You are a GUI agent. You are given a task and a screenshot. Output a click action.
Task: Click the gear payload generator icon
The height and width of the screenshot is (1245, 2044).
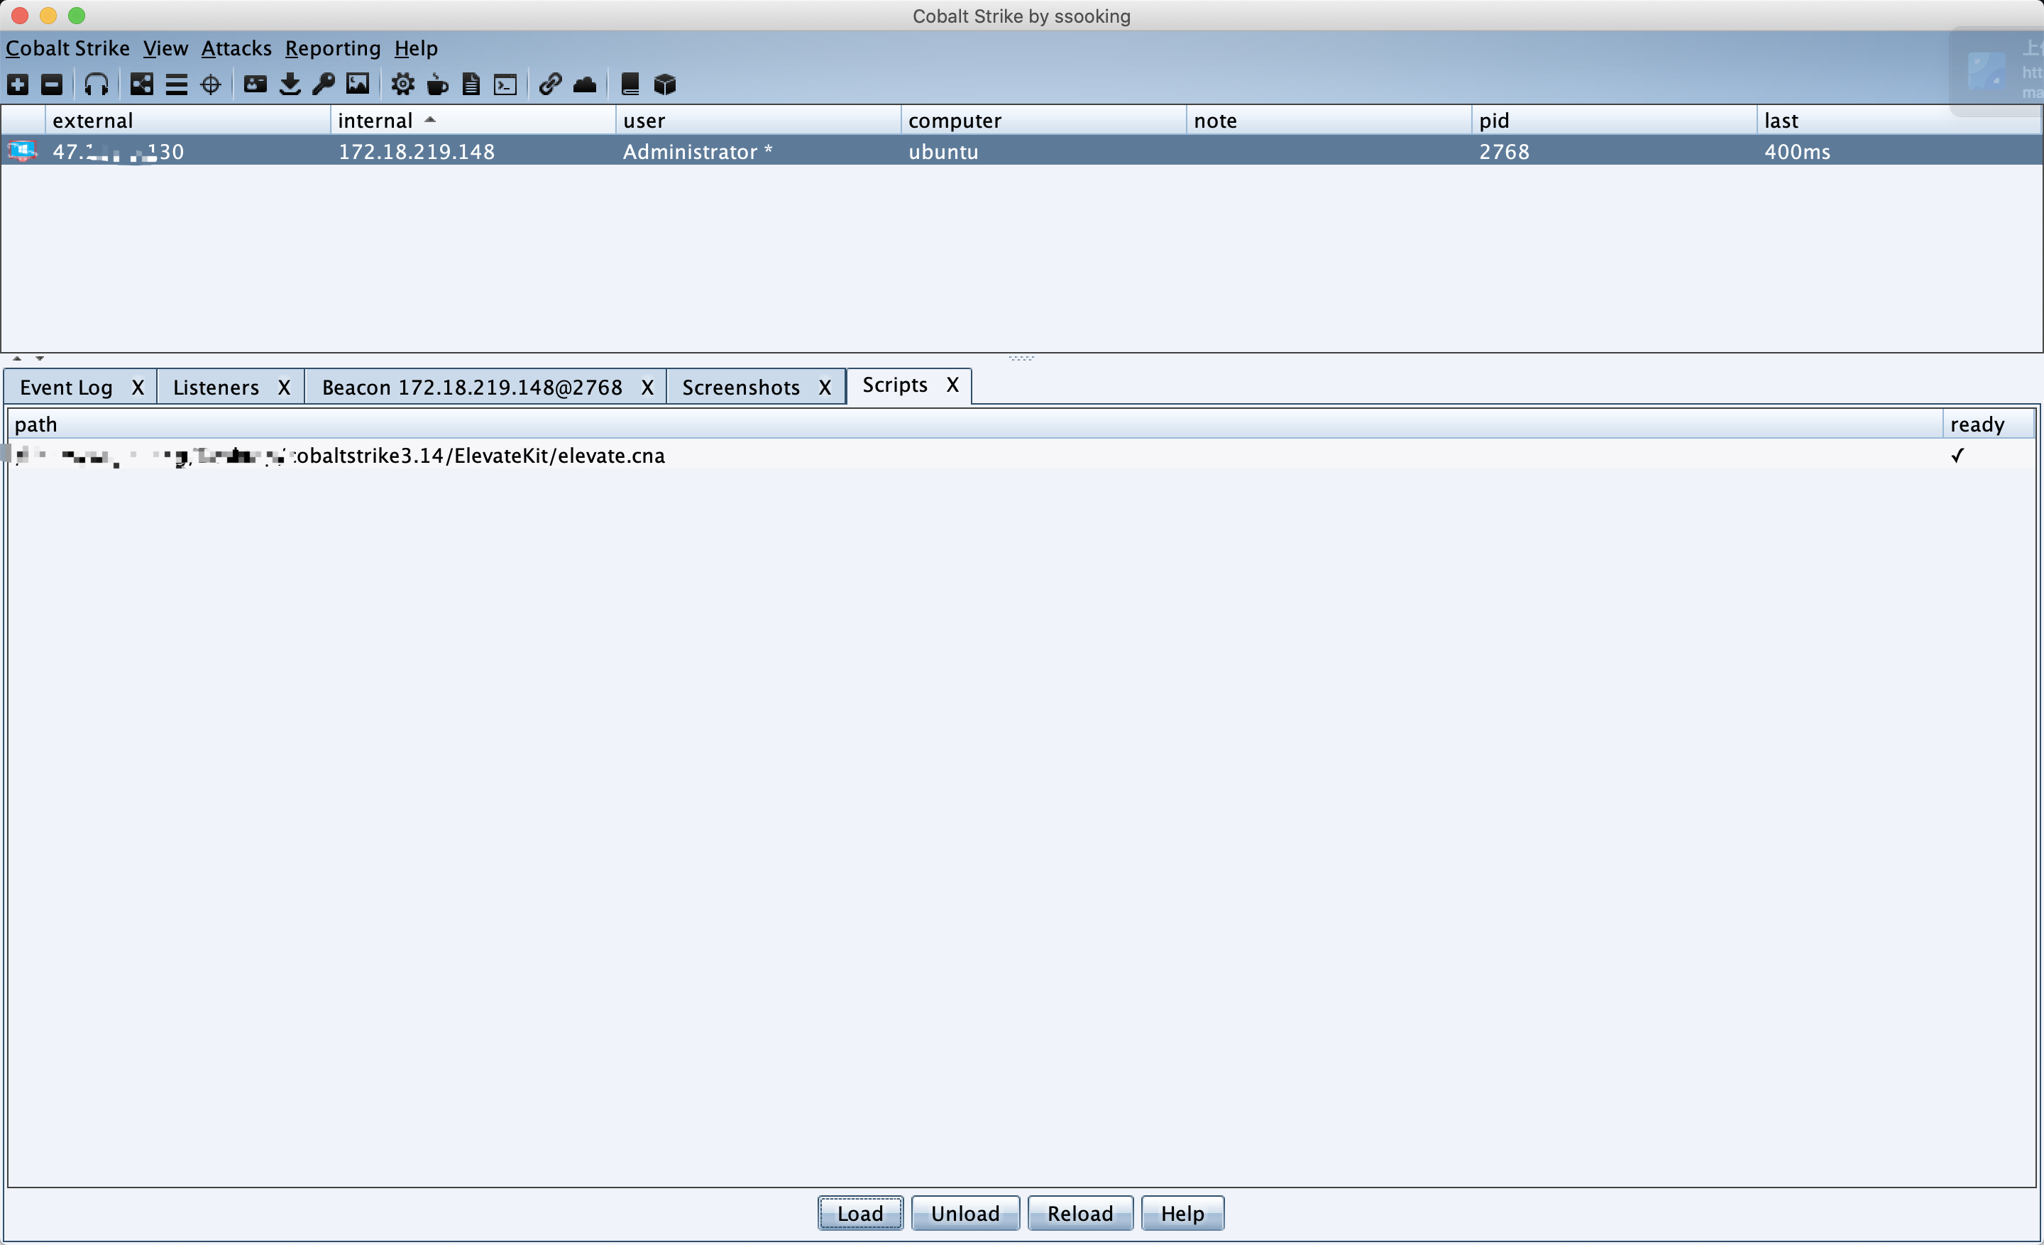point(403,84)
